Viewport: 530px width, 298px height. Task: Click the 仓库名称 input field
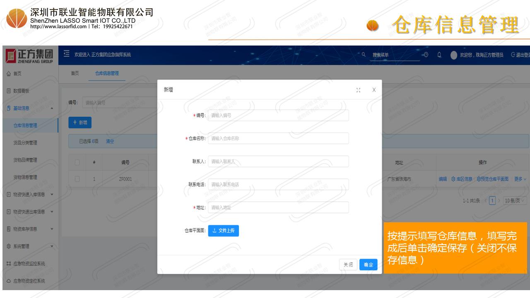278,139
